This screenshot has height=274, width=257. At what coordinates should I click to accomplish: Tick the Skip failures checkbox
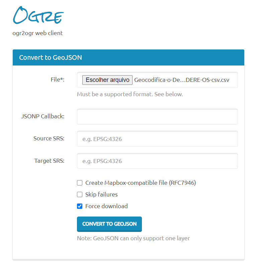point(80,194)
